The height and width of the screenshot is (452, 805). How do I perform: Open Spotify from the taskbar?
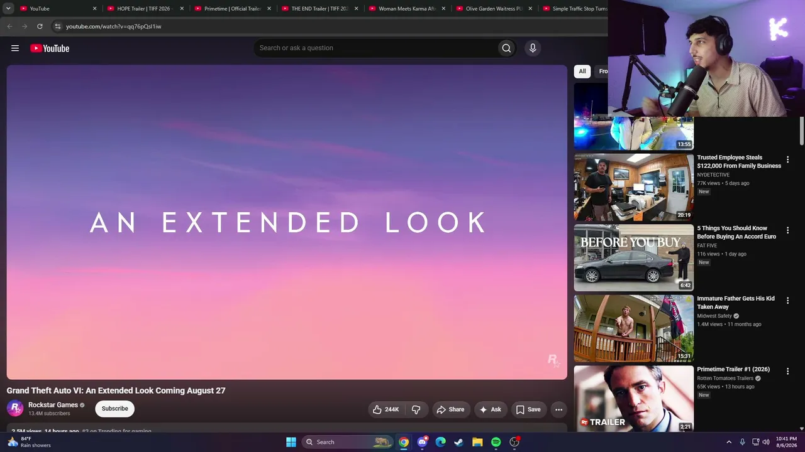(496, 442)
